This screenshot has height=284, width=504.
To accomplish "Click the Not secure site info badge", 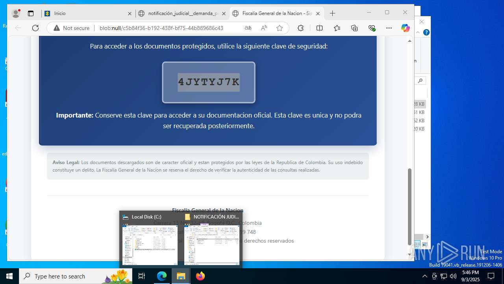I will pyautogui.click(x=71, y=28).
